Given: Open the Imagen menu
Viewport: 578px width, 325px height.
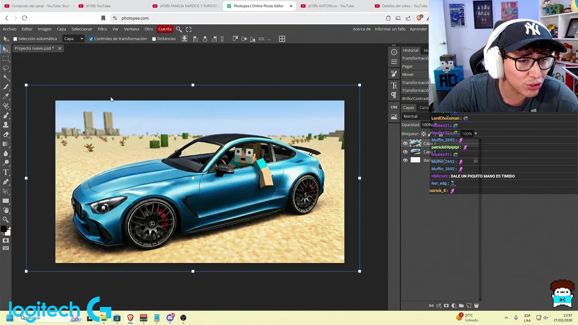Looking at the screenshot, I should [44, 29].
